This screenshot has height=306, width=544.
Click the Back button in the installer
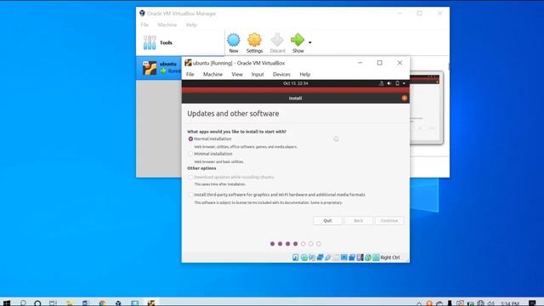click(359, 221)
